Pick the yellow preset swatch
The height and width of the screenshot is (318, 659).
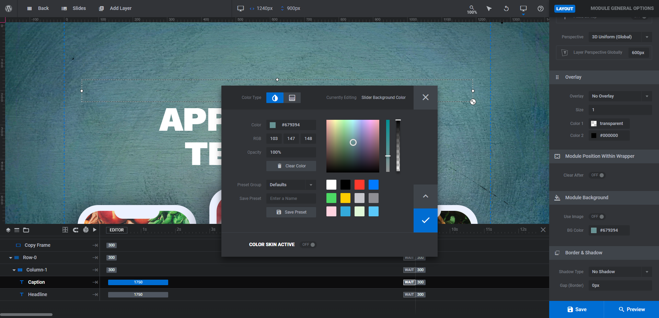pyautogui.click(x=345, y=198)
